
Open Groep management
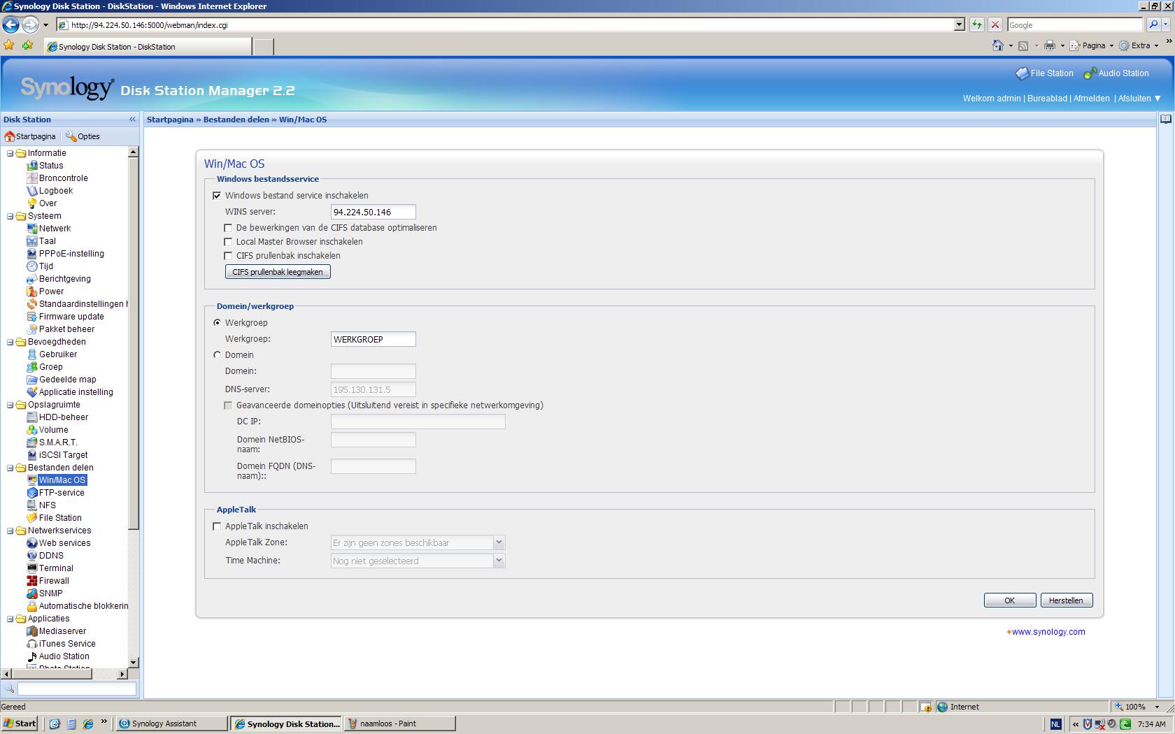click(x=50, y=367)
